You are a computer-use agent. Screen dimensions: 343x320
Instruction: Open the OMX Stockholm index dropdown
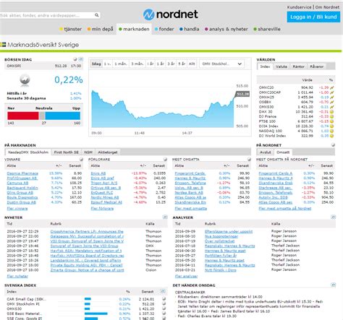coord(221,64)
